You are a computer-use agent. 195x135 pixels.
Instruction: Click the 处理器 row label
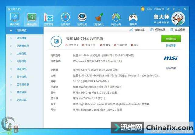click(54, 70)
